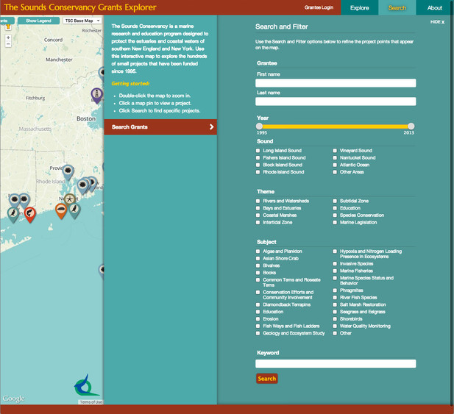454x414 pixels.
Task: Click the Street View pegman icon
Action: [8, 27]
